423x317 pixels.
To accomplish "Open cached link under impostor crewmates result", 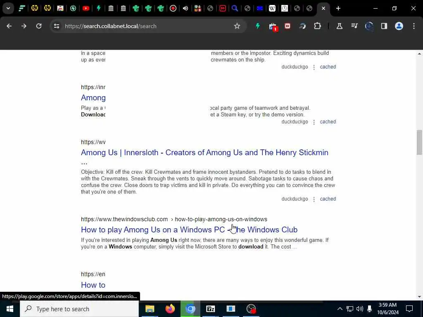I will [328, 67].
